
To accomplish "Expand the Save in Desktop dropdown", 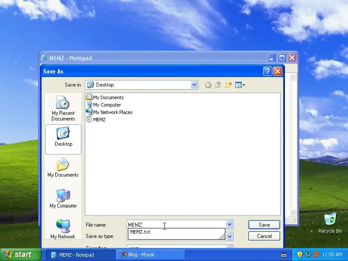I will (194, 85).
